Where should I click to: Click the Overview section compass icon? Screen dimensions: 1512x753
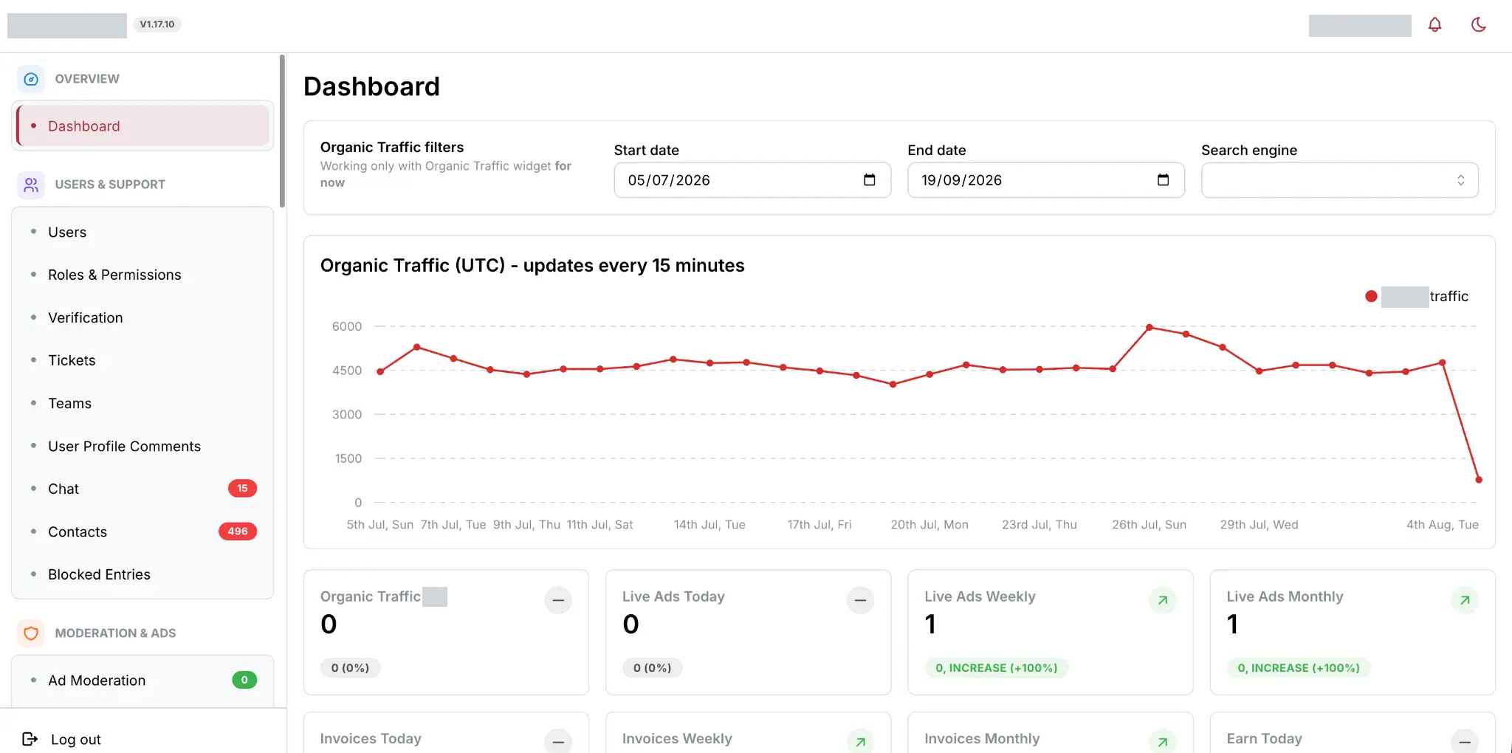31,79
